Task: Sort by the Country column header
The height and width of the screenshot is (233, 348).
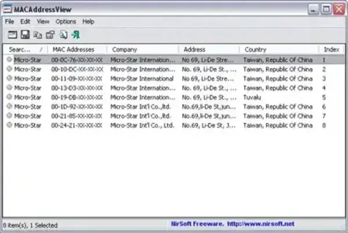Action: 279,49
